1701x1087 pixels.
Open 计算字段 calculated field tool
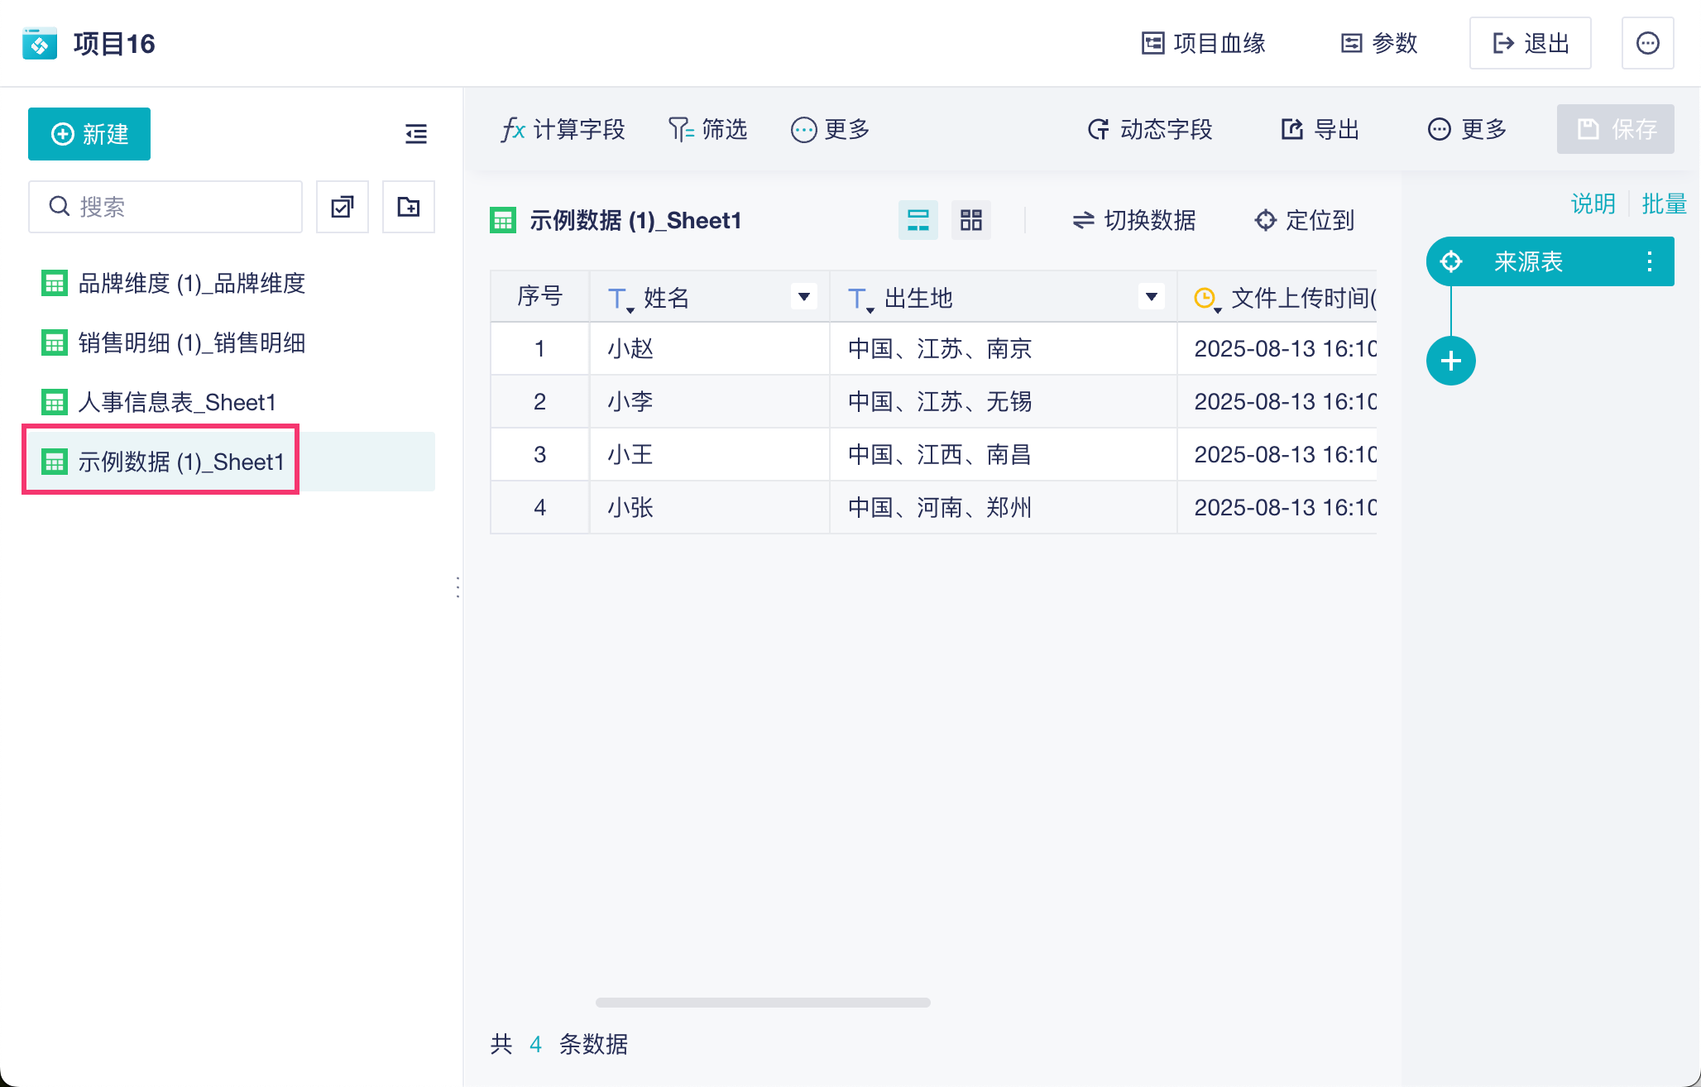pos(563,129)
